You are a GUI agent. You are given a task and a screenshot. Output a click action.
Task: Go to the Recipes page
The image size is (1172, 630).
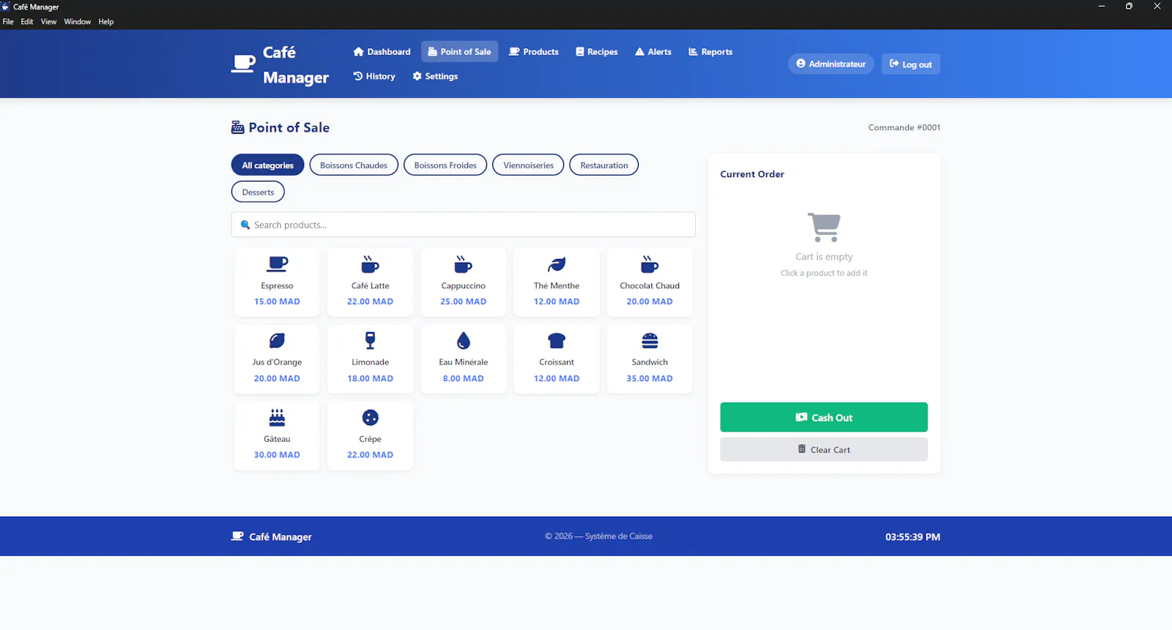click(x=597, y=51)
